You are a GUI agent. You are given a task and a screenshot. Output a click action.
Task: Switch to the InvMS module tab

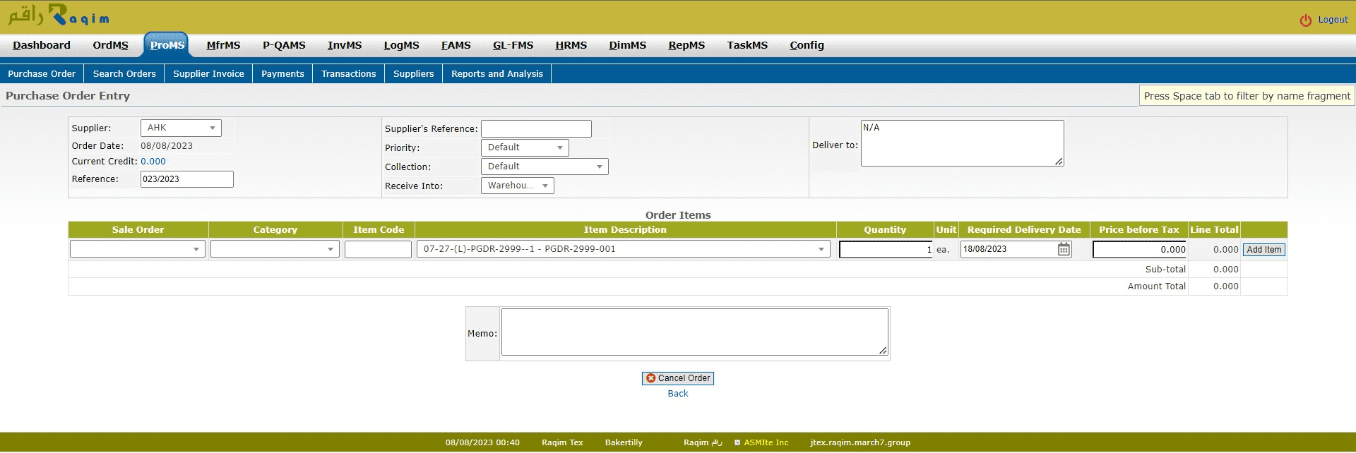[344, 45]
